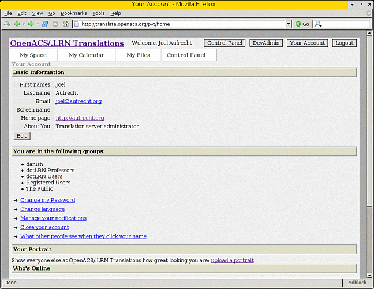Click the Forward arrow in navigation toolbar
Screen dimensions: 374x289
click(31, 24)
